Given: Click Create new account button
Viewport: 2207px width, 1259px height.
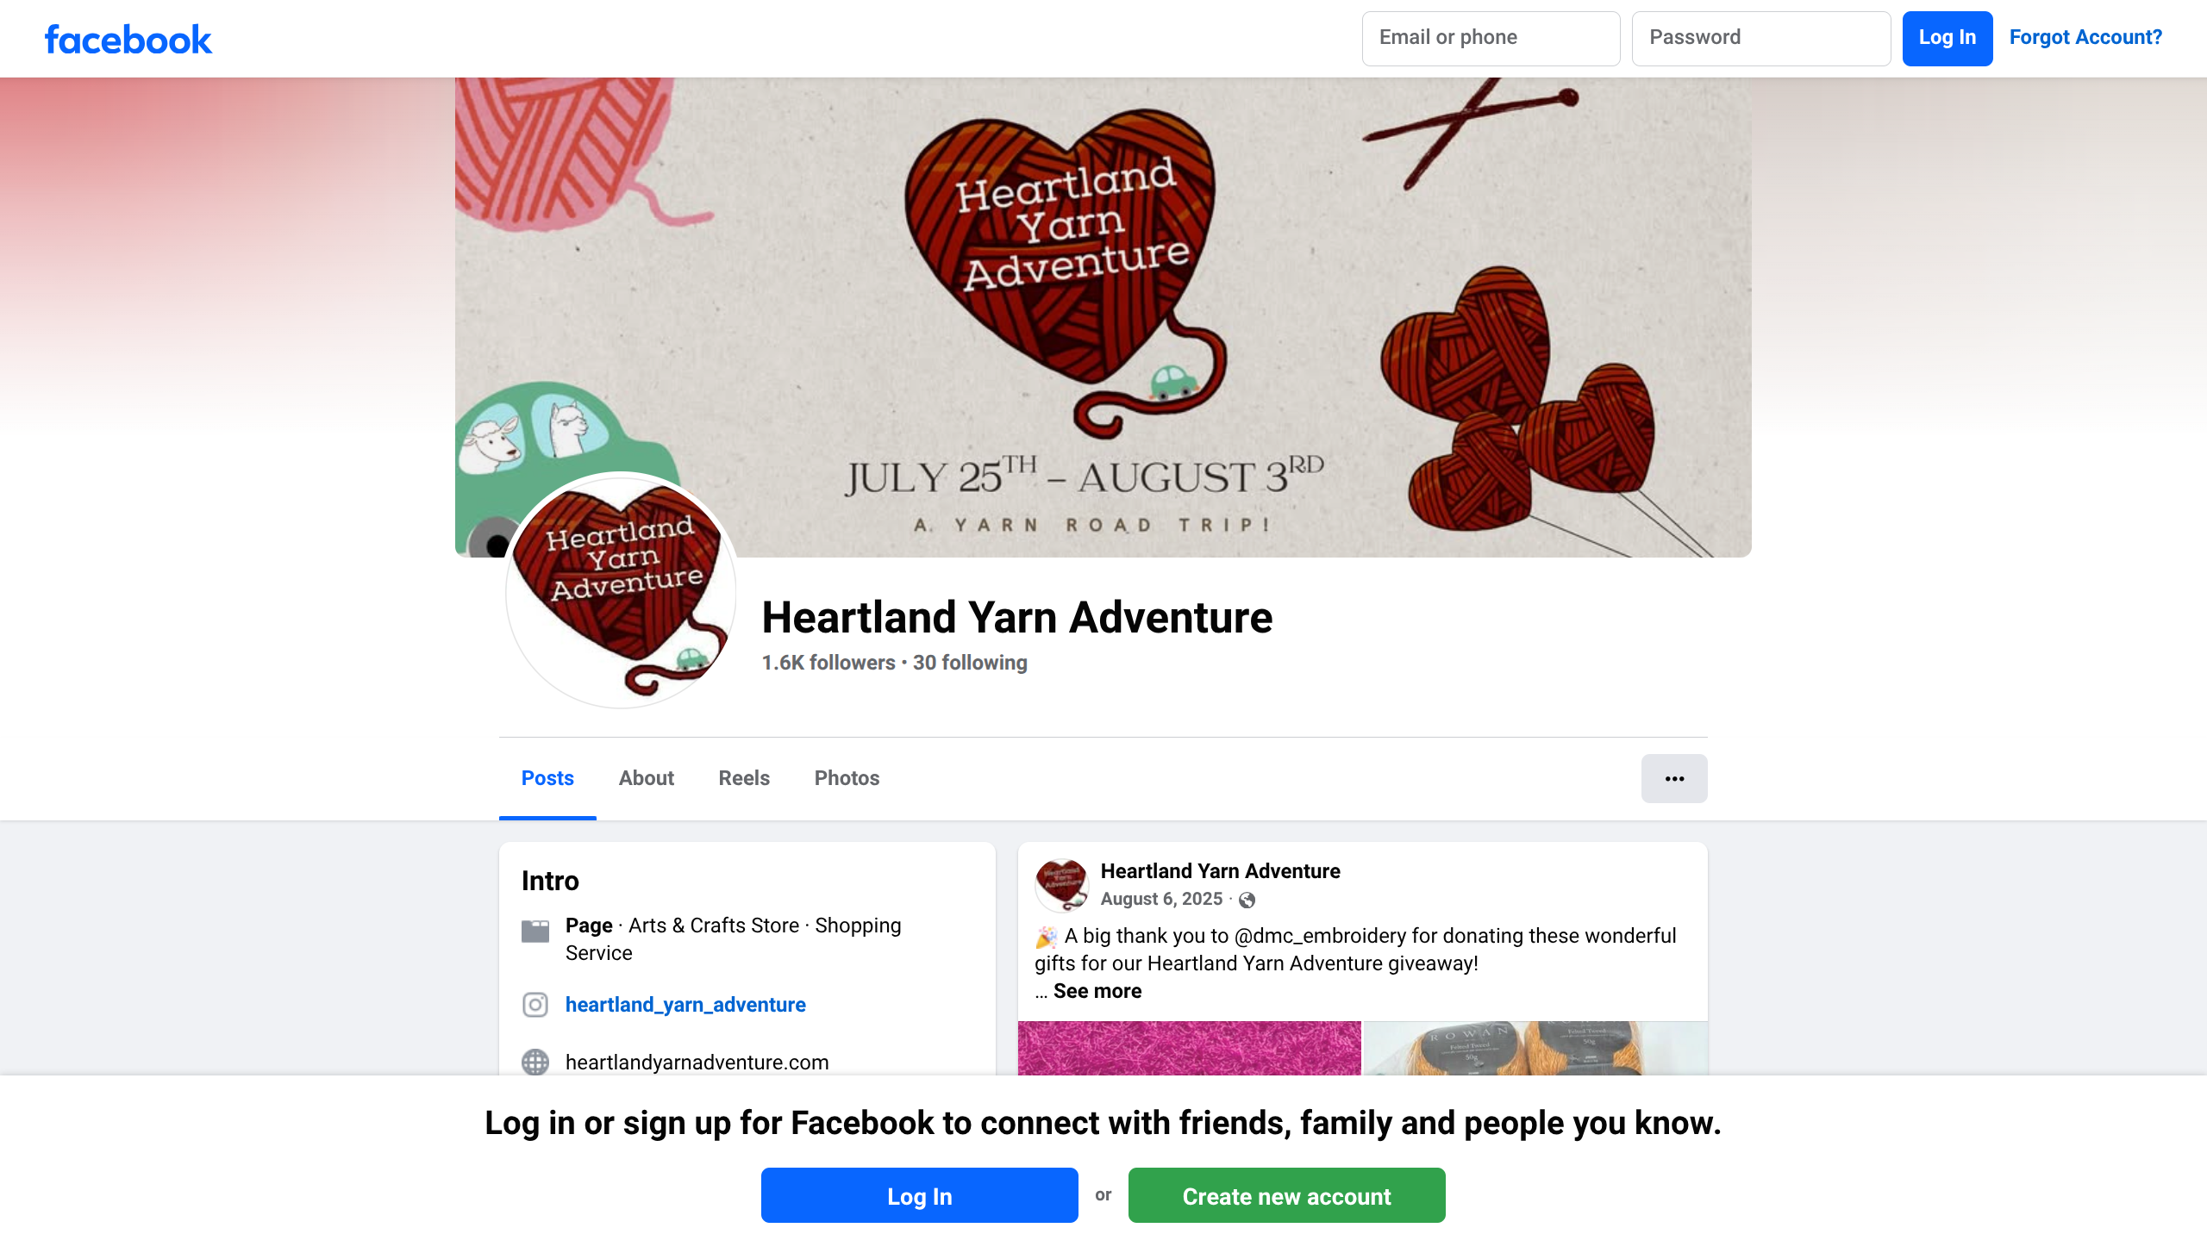Looking at the screenshot, I should (1286, 1195).
